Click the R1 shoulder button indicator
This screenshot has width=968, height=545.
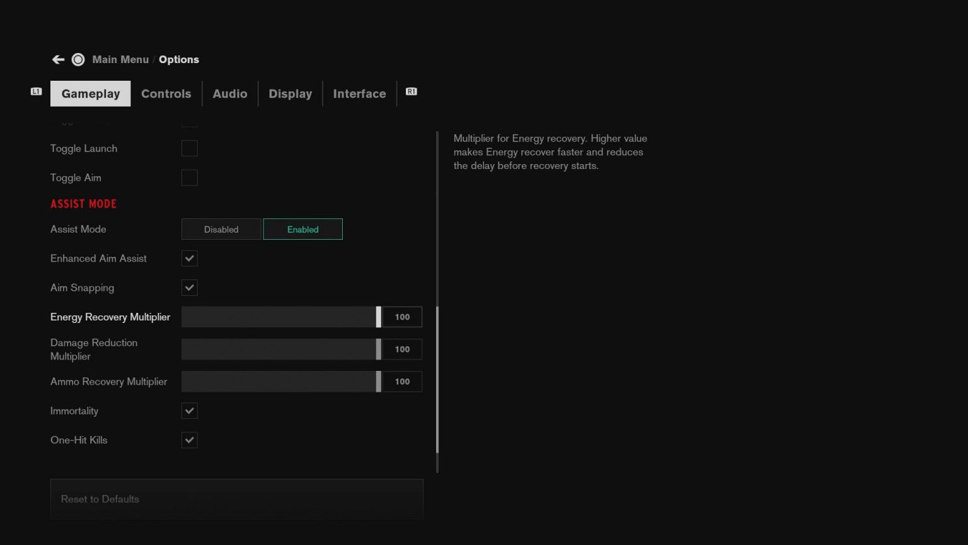tap(411, 91)
